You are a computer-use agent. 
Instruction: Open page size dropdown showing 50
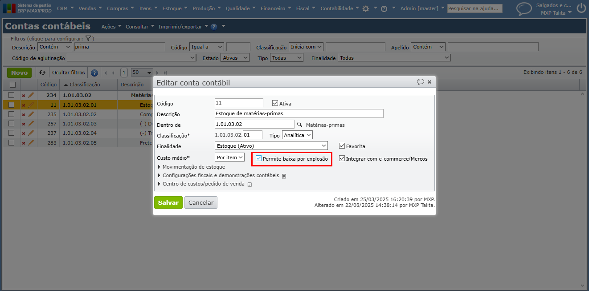[142, 73]
